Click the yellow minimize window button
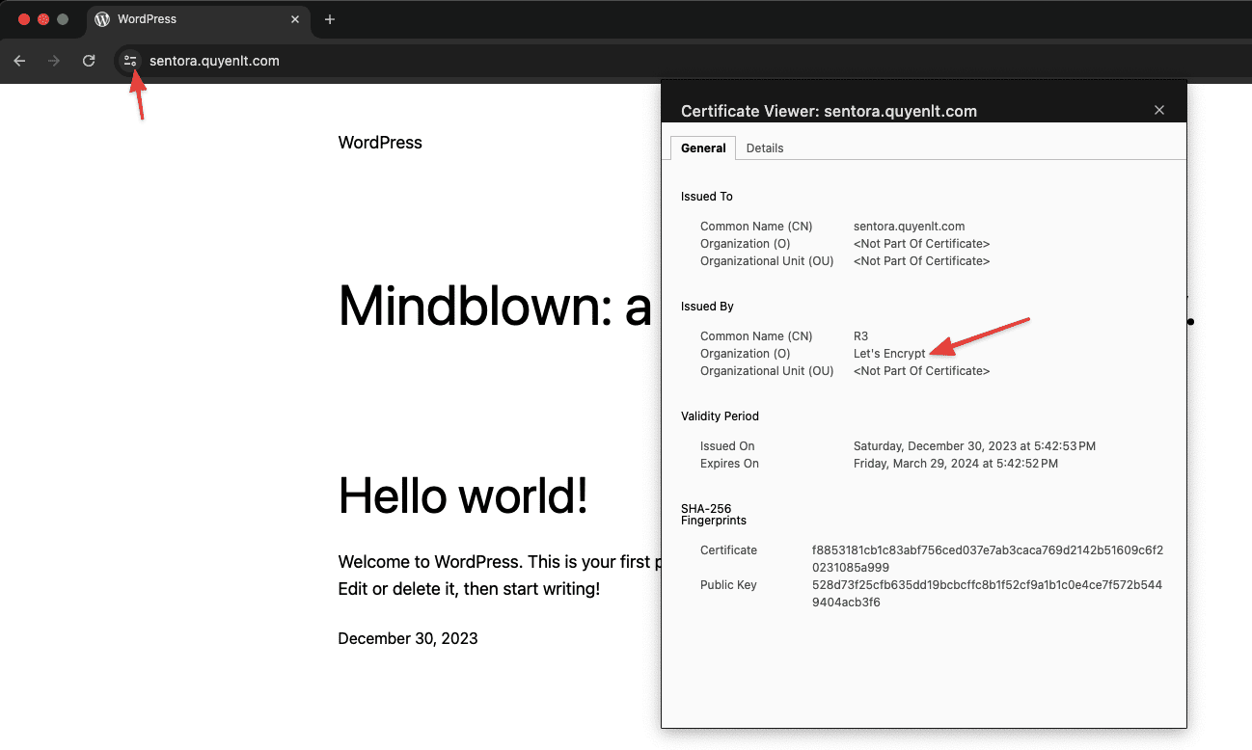This screenshot has width=1252, height=750. point(43,19)
